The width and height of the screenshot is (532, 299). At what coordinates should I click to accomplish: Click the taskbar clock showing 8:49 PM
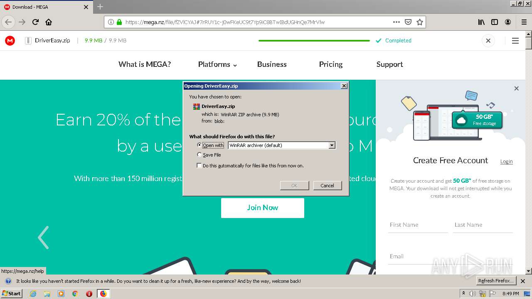tap(510, 294)
